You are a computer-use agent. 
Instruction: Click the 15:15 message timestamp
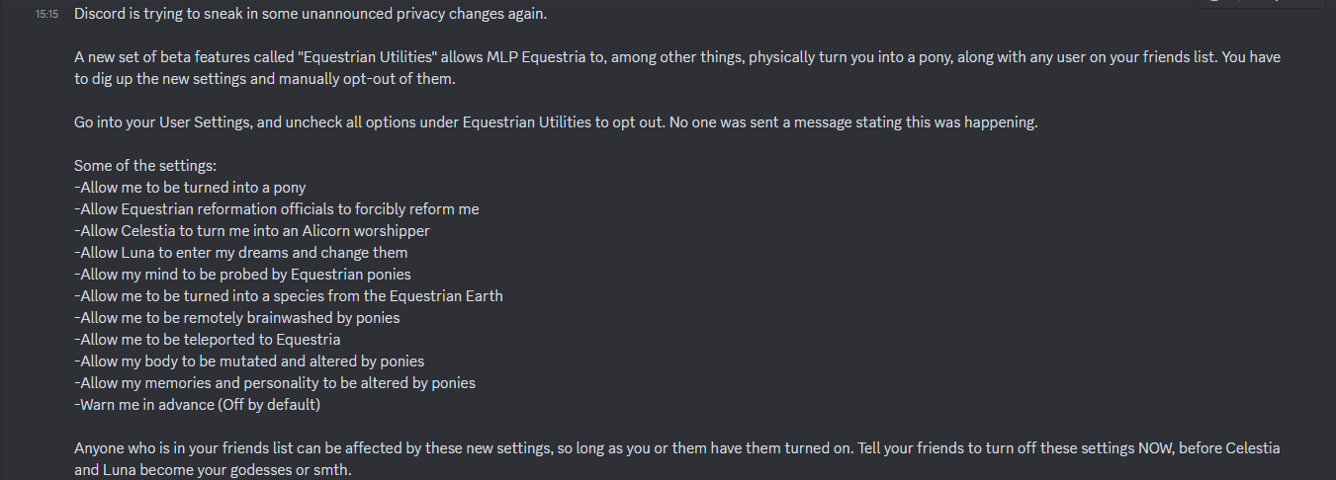pyautogui.click(x=45, y=15)
